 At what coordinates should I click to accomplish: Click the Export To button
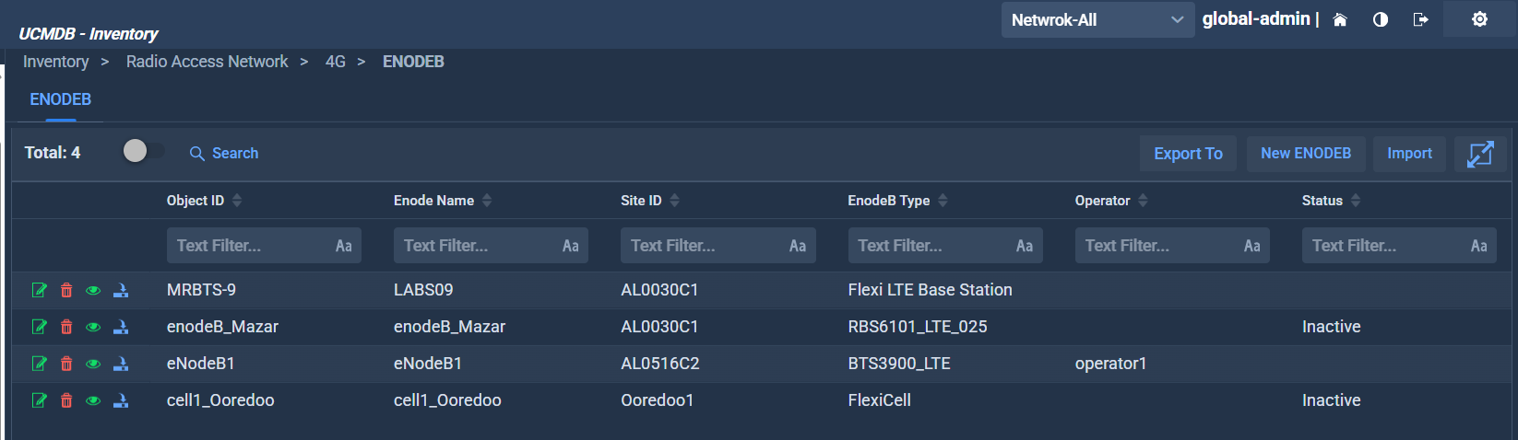pos(1188,154)
